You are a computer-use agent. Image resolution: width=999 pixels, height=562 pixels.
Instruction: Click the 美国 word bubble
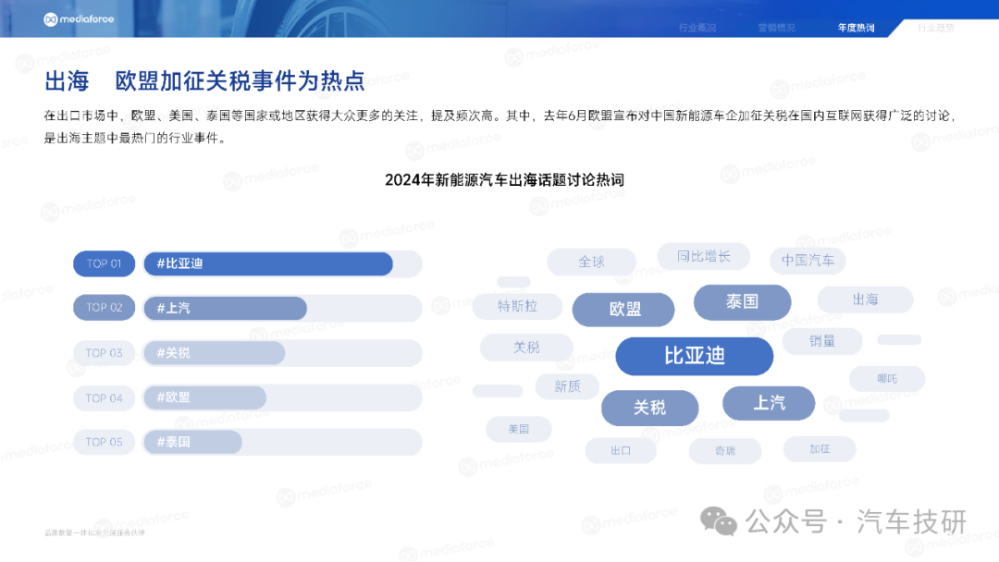(519, 429)
